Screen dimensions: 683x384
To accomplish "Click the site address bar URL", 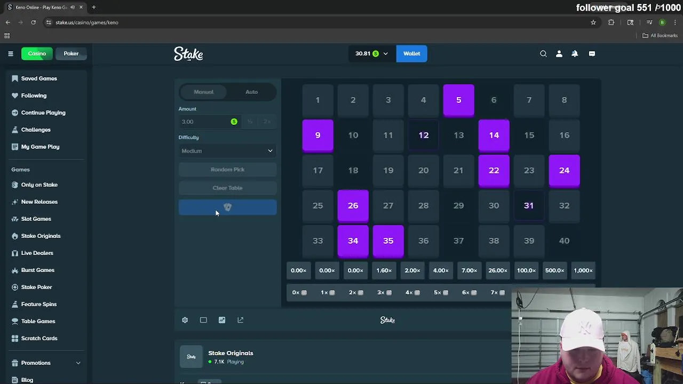I will point(87,22).
